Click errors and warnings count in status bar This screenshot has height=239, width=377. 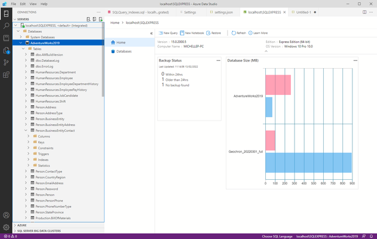pyautogui.click(x=10, y=237)
